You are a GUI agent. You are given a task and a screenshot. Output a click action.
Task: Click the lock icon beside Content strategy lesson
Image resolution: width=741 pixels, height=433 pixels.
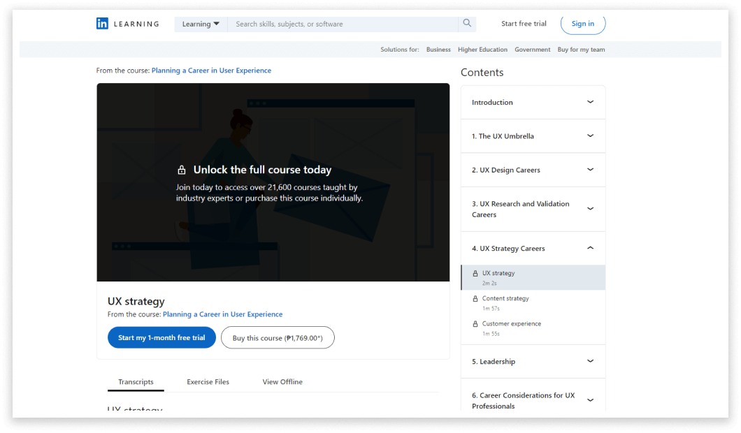click(475, 298)
